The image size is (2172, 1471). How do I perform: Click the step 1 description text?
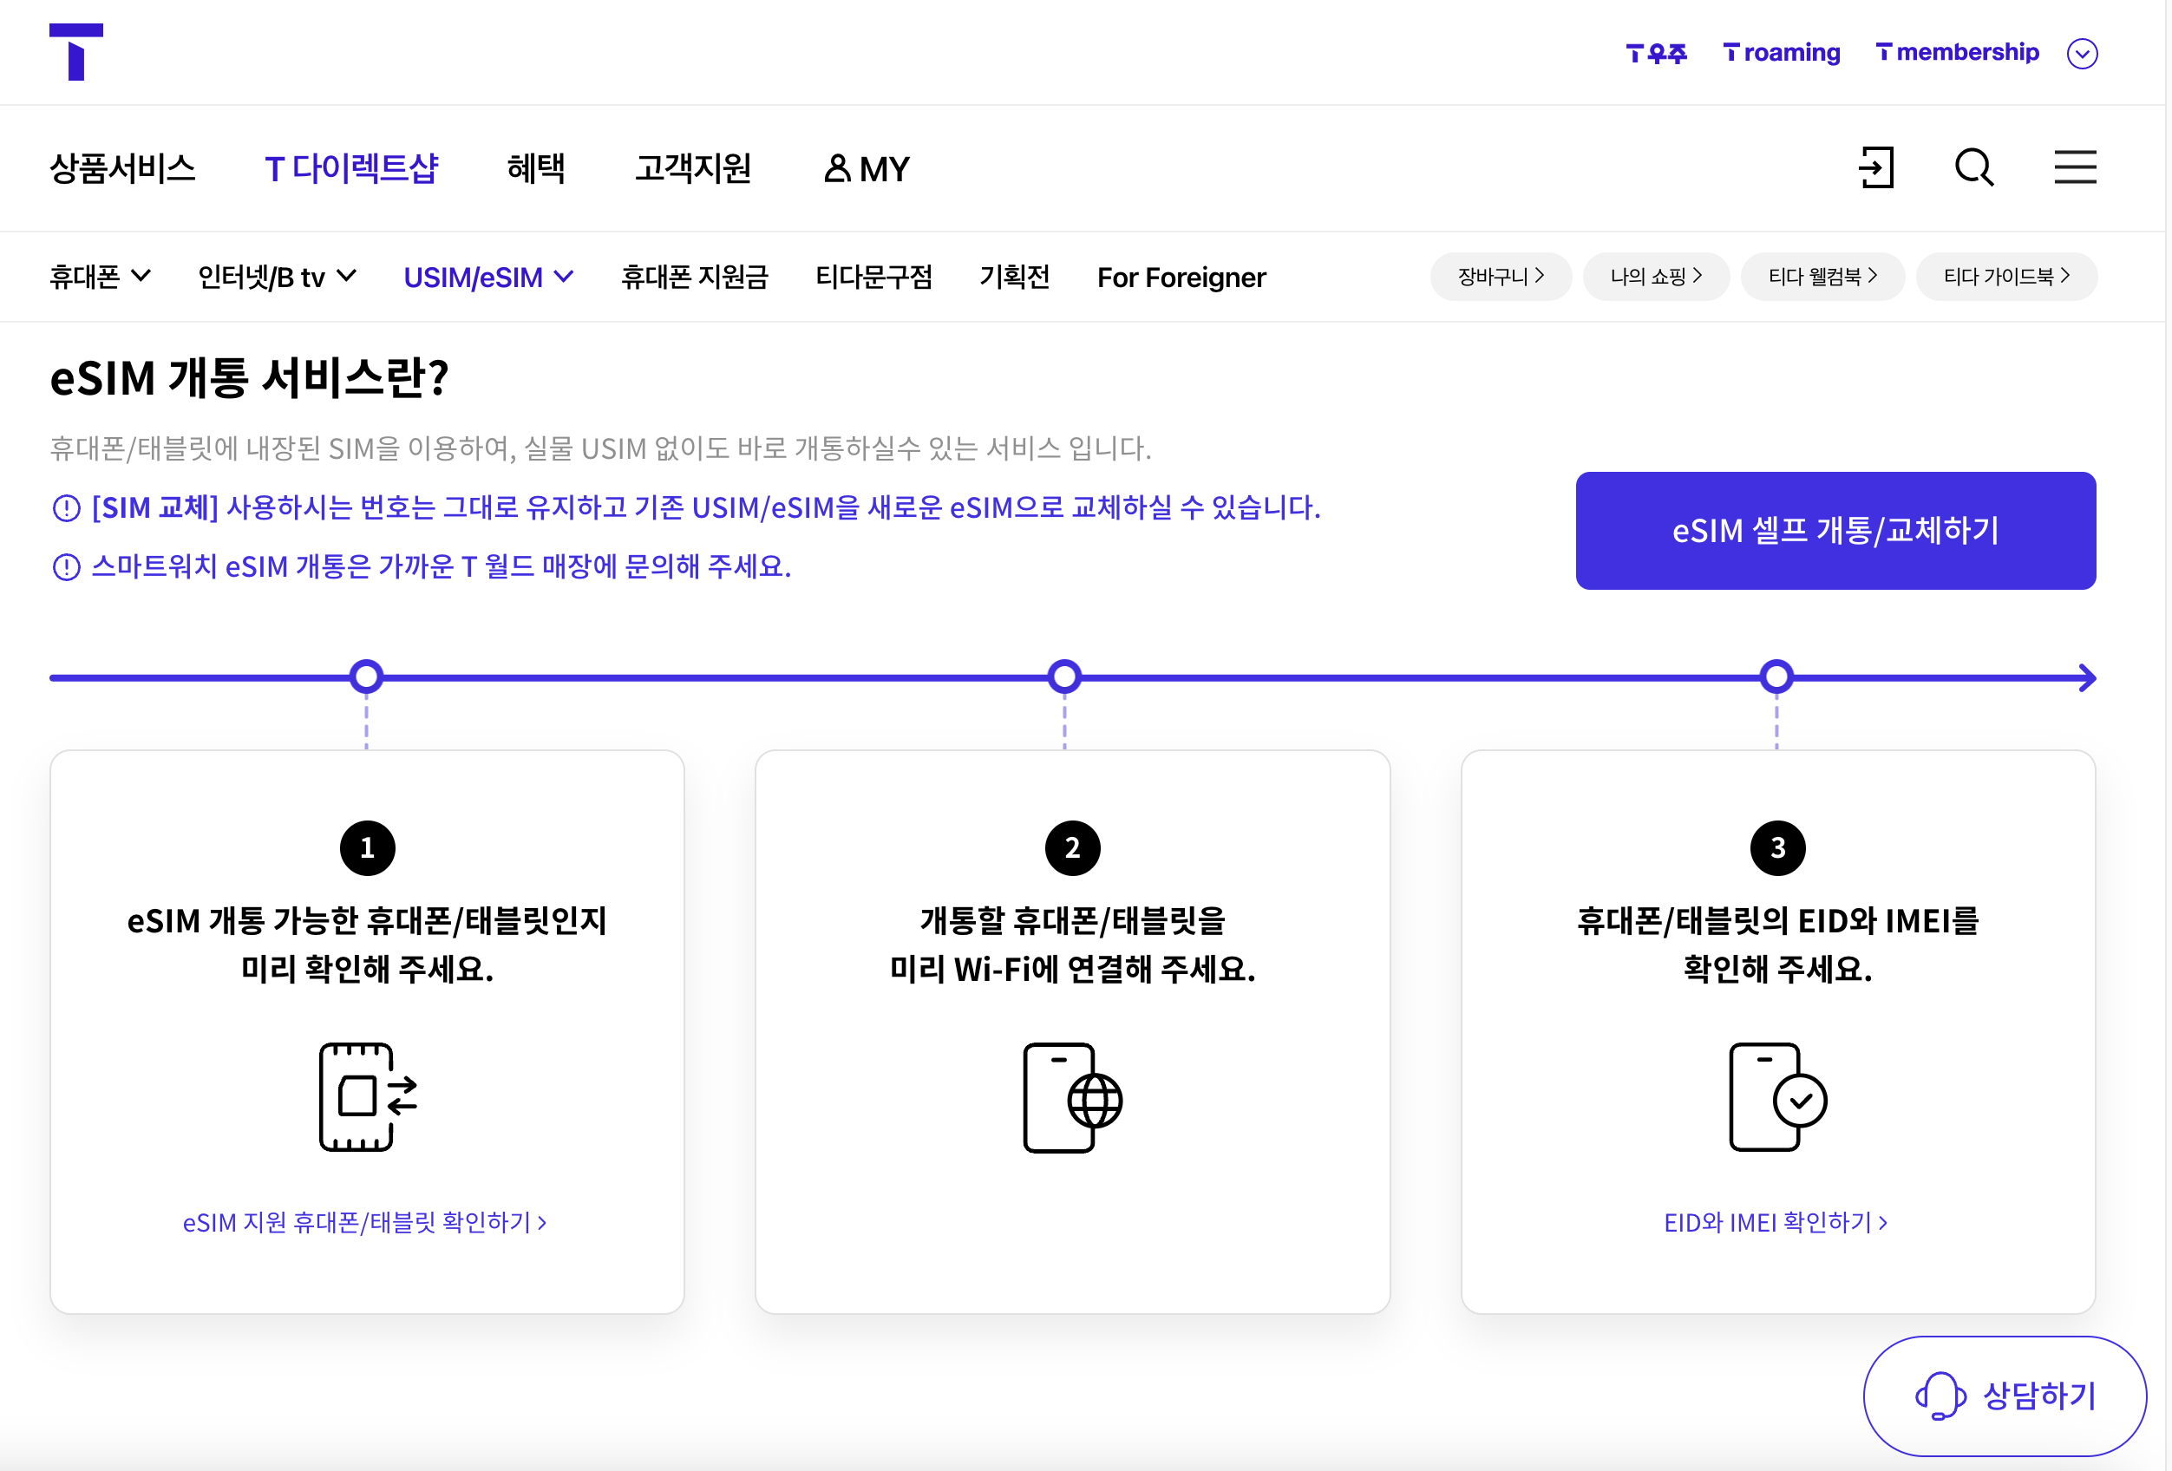pyautogui.click(x=367, y=945)
